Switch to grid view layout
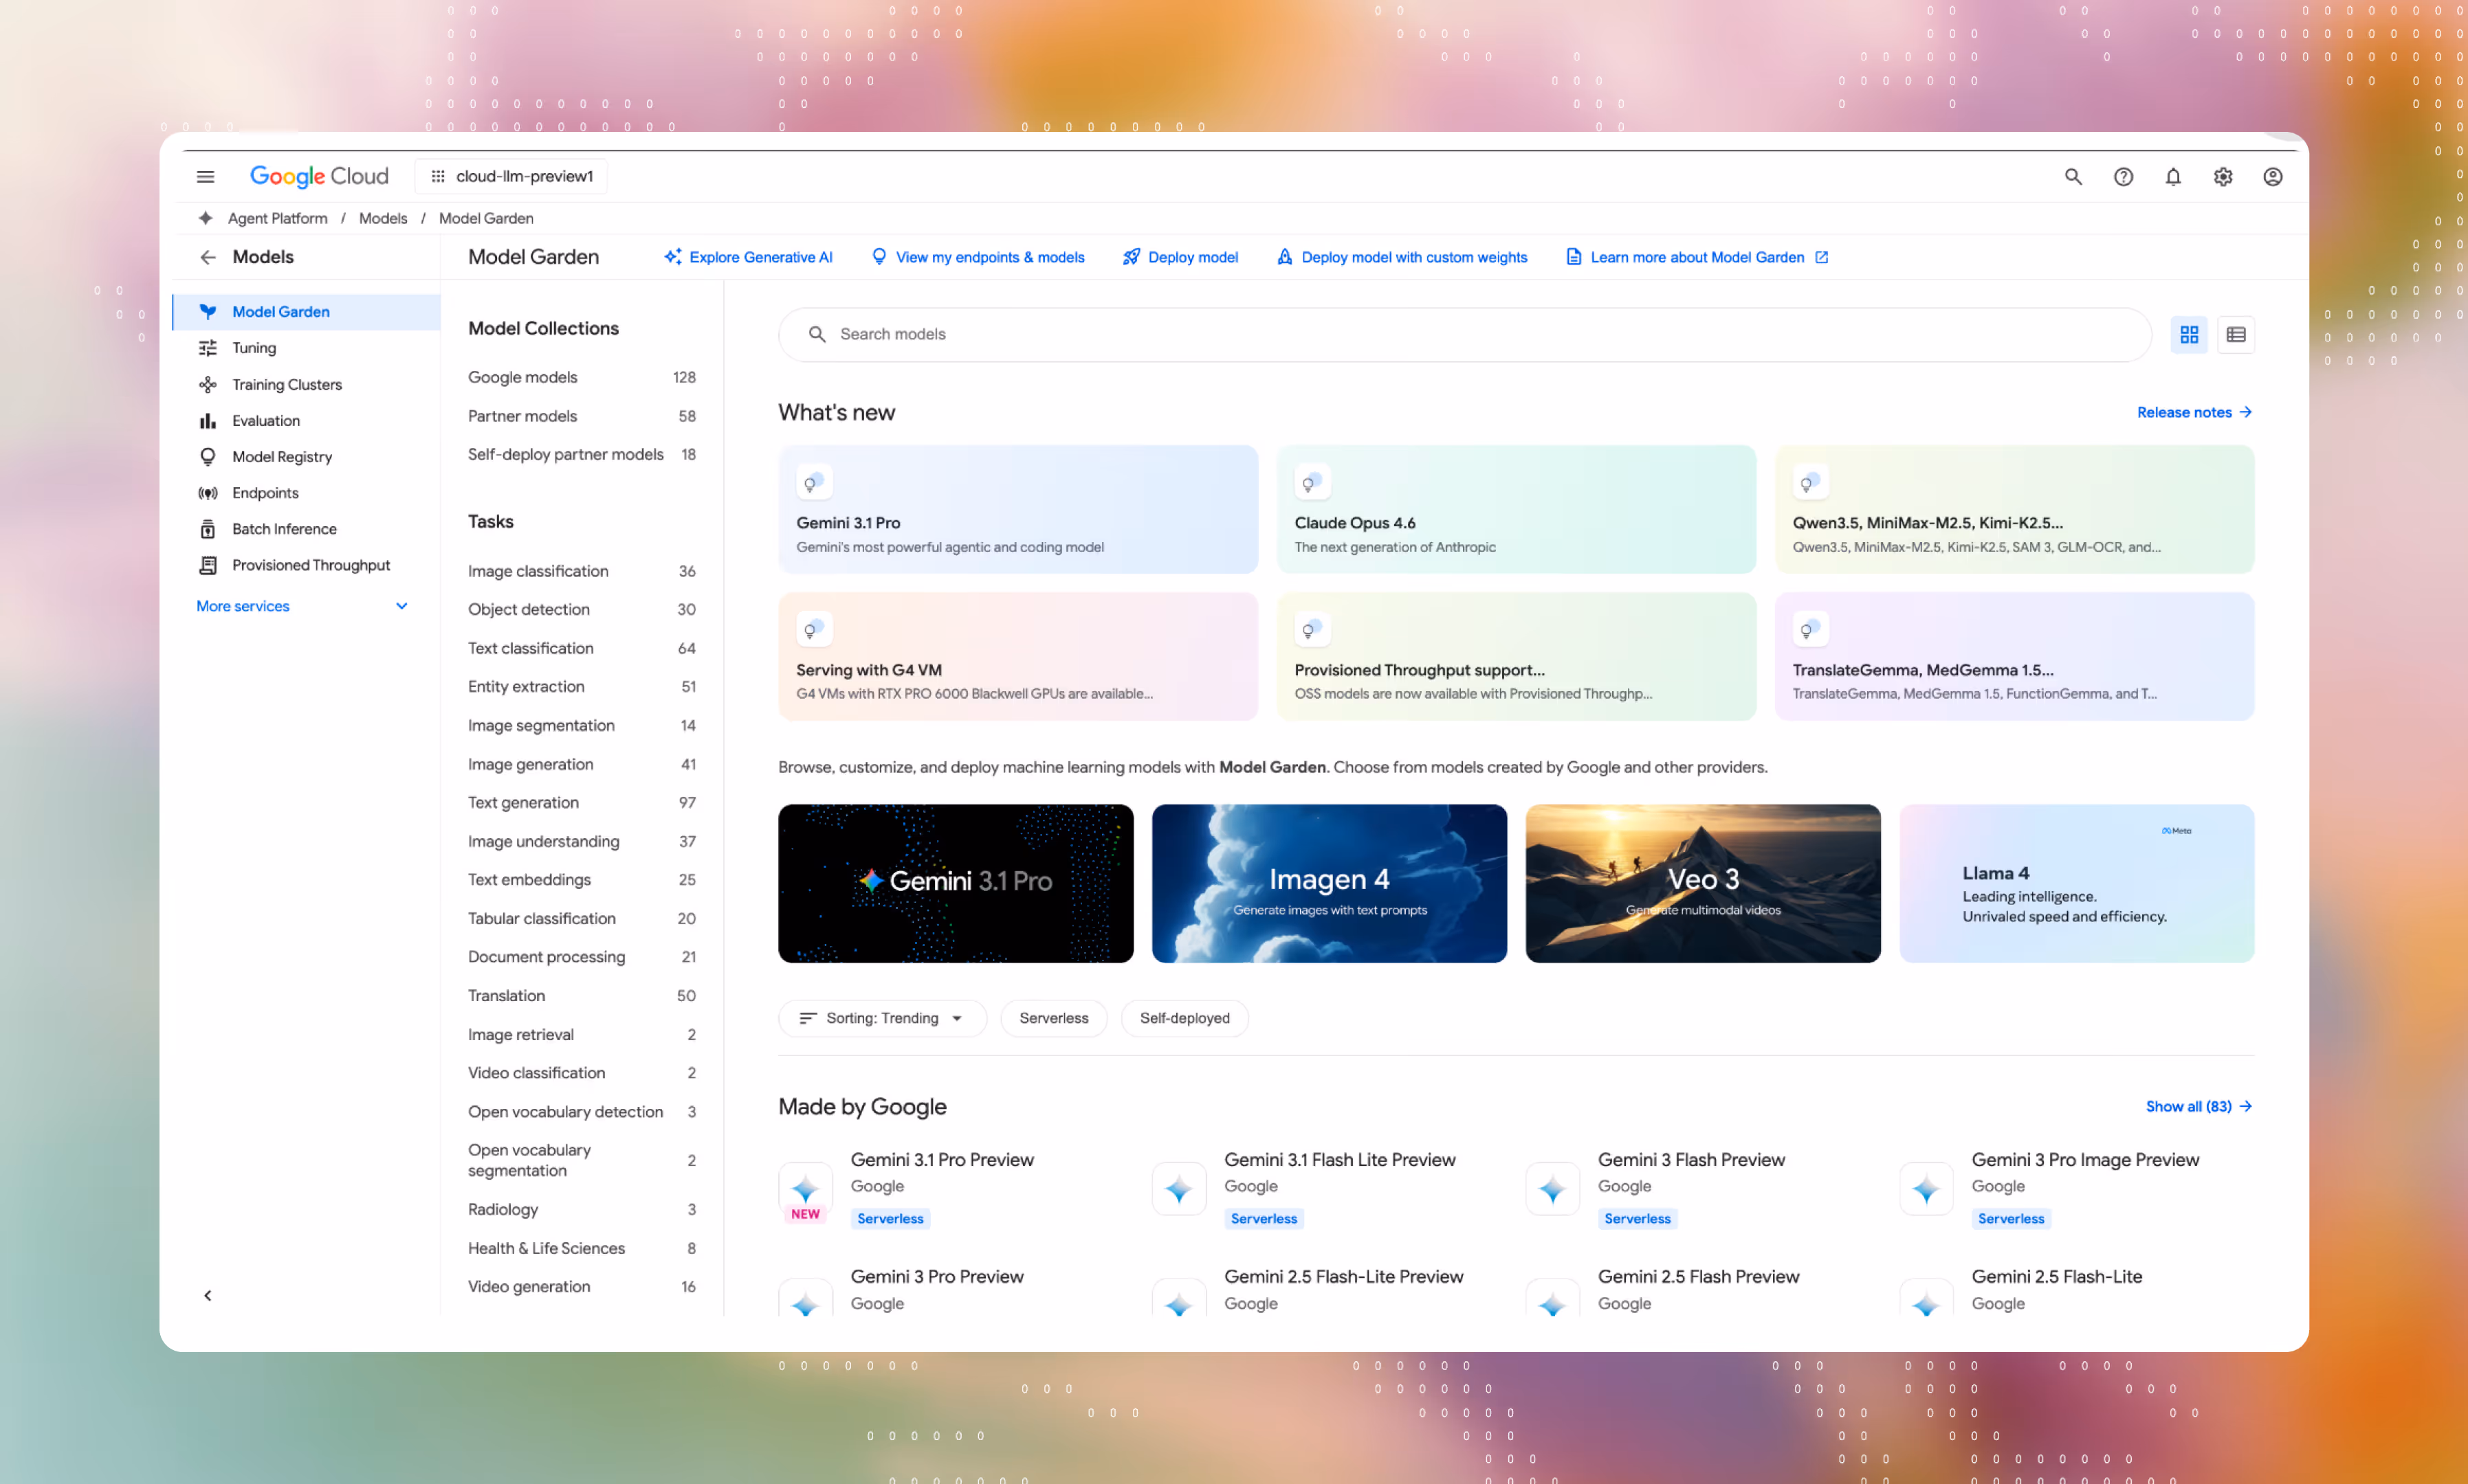Image resolution: width=2468 pixels, height=1484 pixels. [x=2189, y=334]
